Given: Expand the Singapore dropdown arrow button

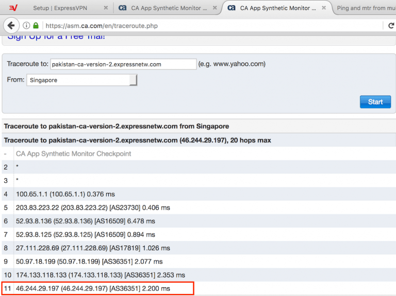Looking at the screenshot, I should tap(133, 80).
